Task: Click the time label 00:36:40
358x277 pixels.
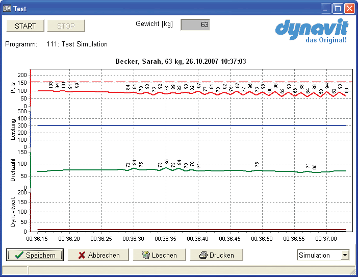Action: tap(198, 239)
